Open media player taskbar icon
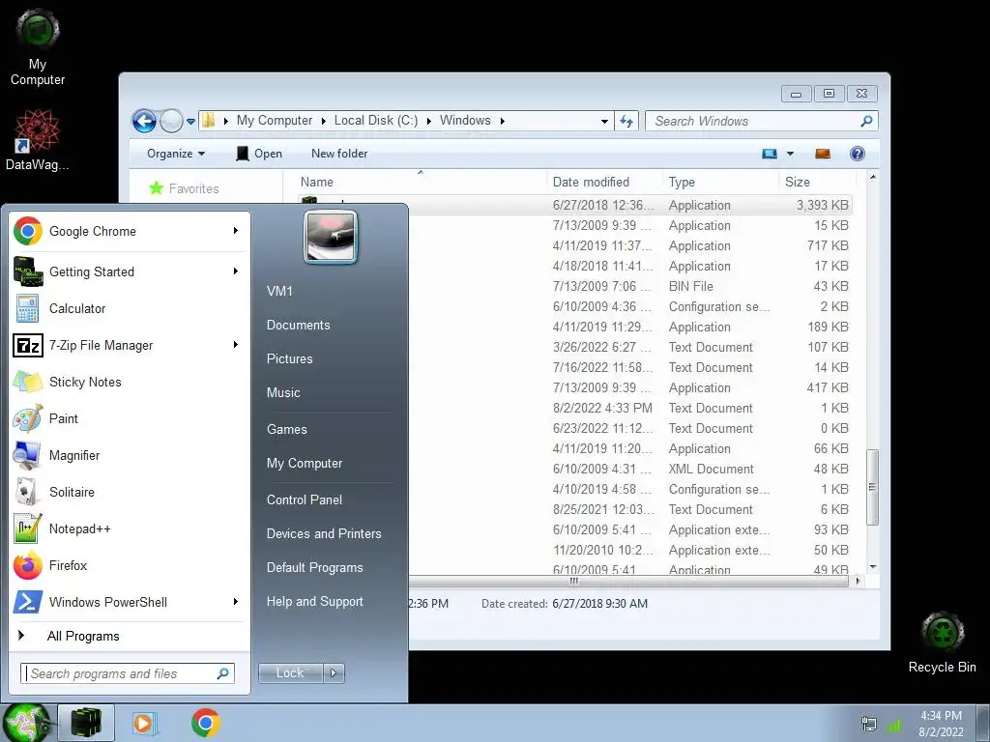 point(143,723)
